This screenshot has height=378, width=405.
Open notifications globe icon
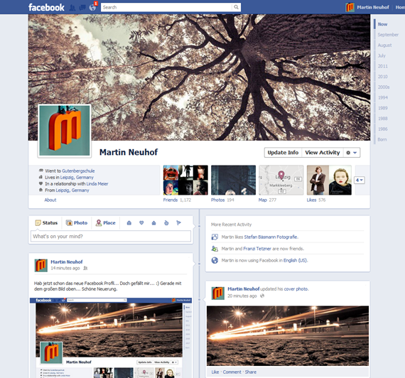[92, 8]
